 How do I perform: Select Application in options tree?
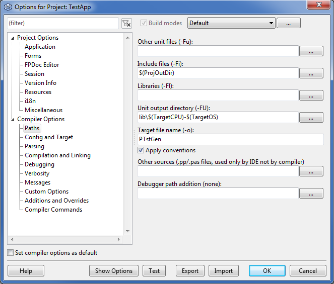[x=40, y=47]
